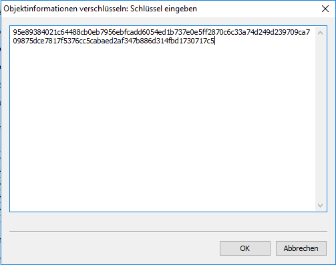
Task: Click the vertical scrollbar track of key field
Action: (x=320, y=119)
